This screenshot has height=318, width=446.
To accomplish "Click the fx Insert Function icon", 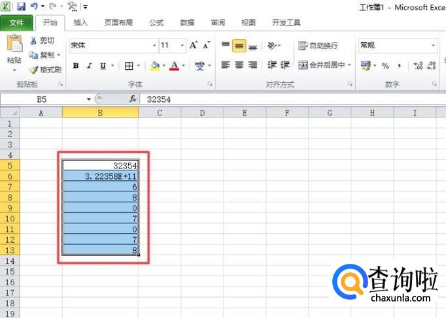I will [133, 99].
